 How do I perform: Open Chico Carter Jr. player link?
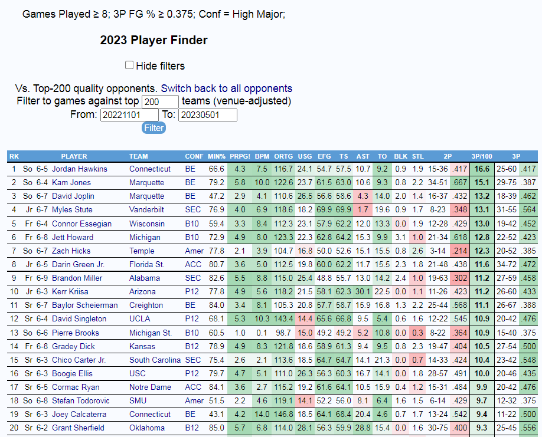pos(79,360)
